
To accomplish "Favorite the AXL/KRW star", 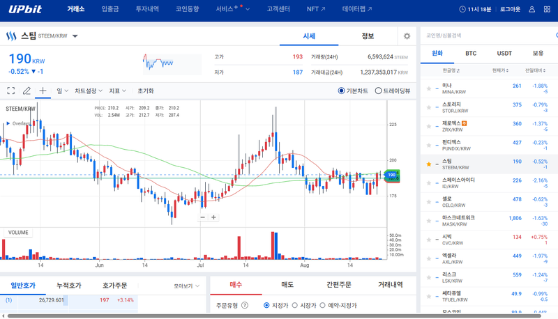I will click(x=429, y=258).
